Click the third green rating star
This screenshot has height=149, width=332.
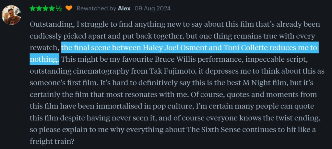click(45, 8)
